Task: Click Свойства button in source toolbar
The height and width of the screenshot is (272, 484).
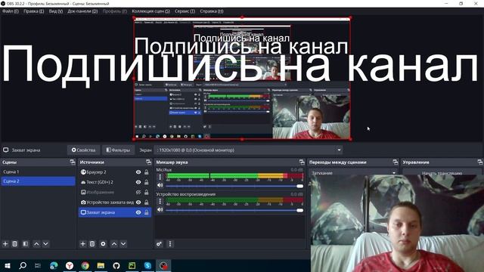Action: [84, 150]
